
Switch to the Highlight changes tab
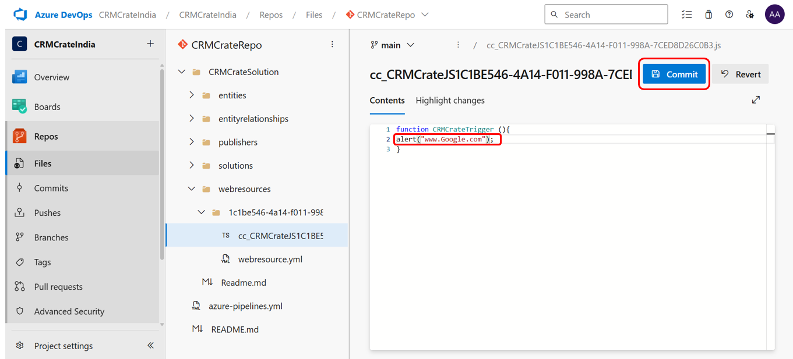point(450,101)
